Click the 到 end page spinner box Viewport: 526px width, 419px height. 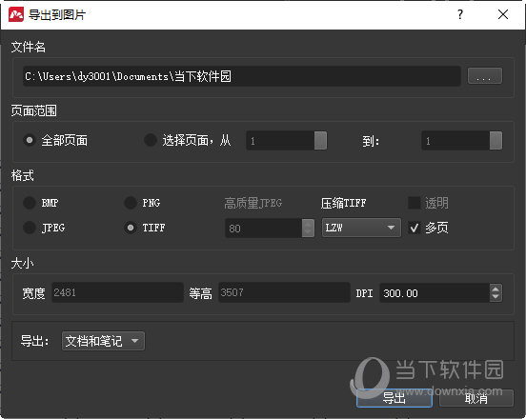pos(461,140)
